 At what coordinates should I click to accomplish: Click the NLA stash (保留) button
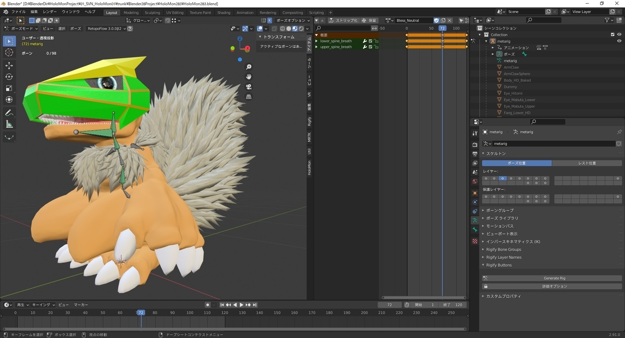point(369,20)
